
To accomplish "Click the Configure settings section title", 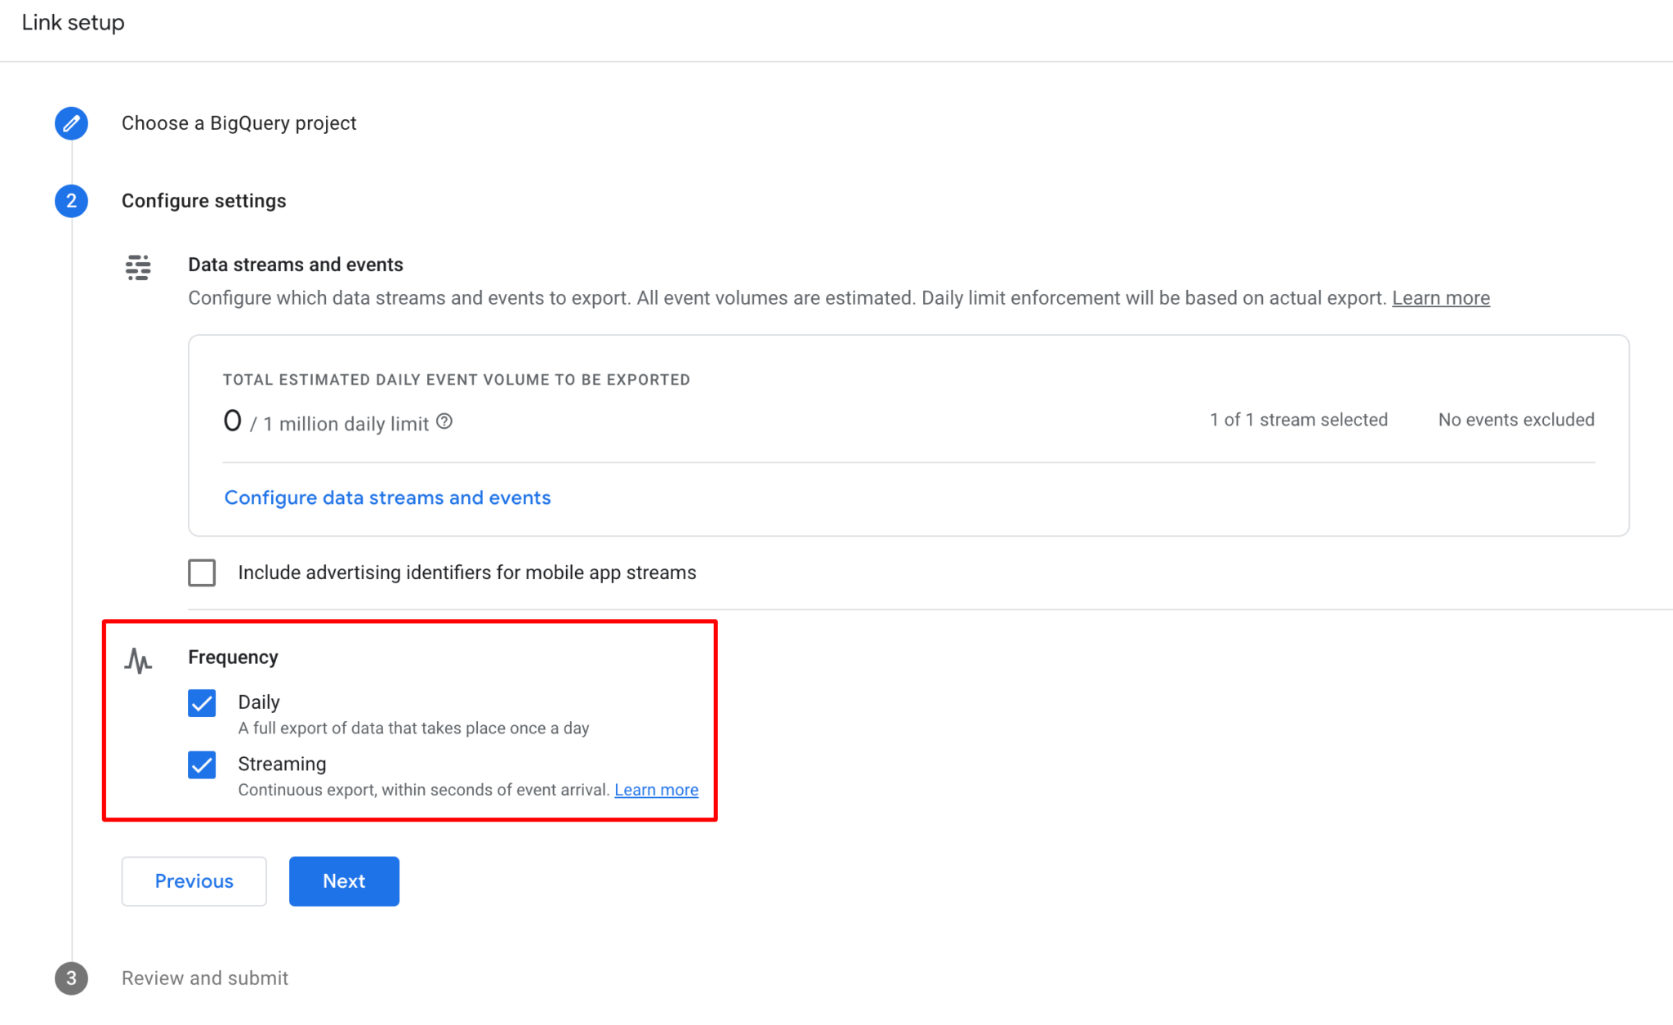I will 204,201.
